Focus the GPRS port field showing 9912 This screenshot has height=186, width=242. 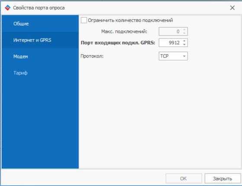(173, 43)
